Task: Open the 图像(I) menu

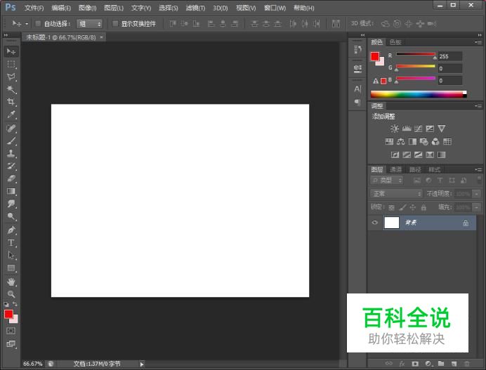Action: pos(87,8)
